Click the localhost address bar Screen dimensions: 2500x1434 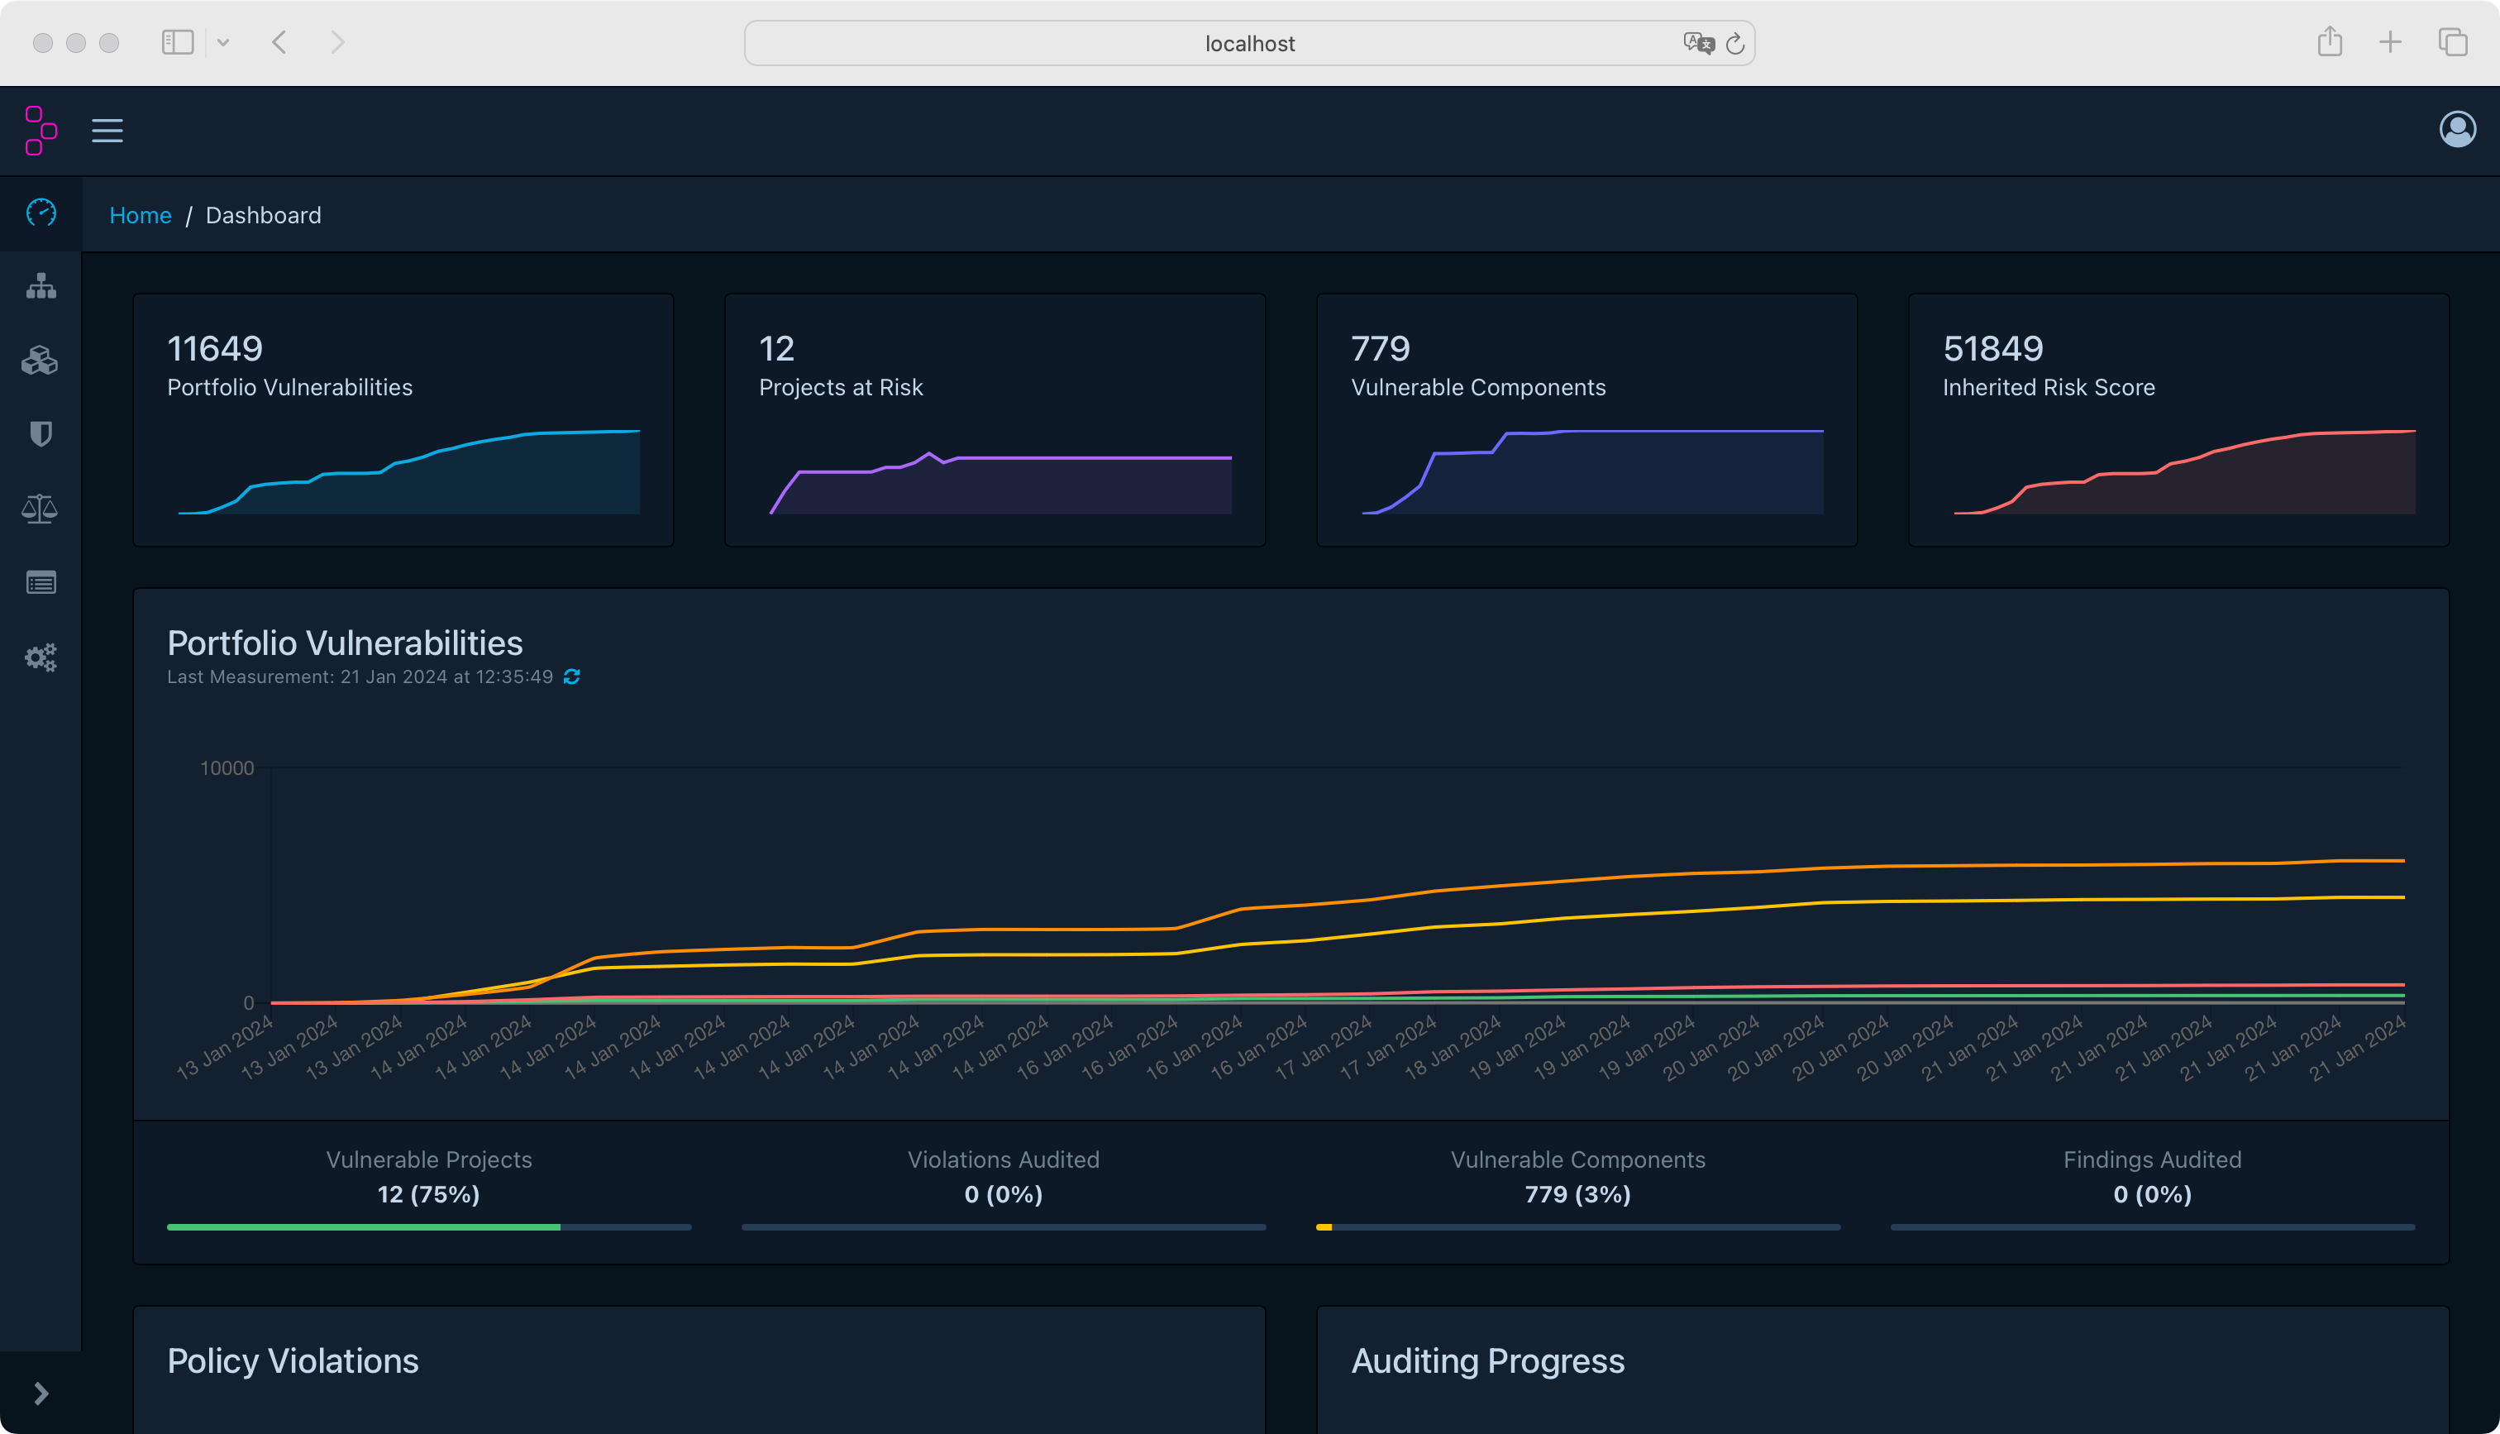(1249, 43)
